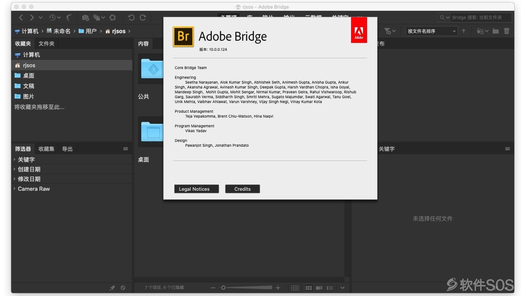Open the view options chevron in status bar
The height and width of the screenshot is (296, 521).
click(342, 288)
